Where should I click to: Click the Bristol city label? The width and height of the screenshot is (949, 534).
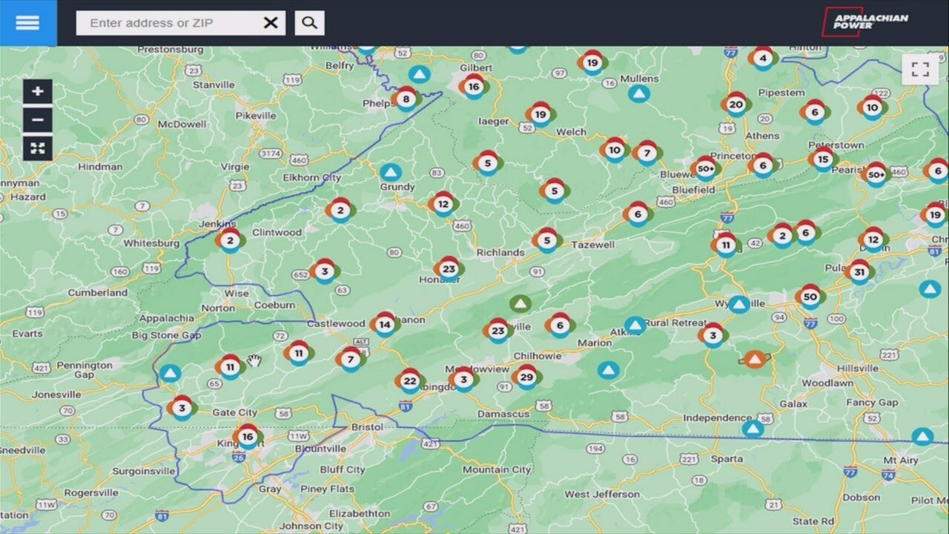coord(367,427)
